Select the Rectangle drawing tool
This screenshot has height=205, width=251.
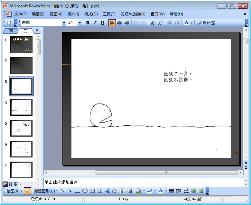pyautogui.click(x=78, y=191)
